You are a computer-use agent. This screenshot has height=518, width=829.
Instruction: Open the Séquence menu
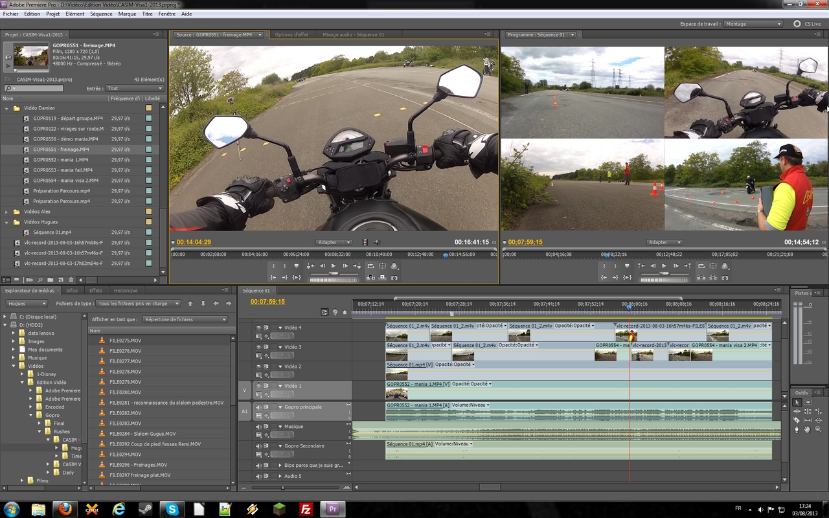click(101, 14)
